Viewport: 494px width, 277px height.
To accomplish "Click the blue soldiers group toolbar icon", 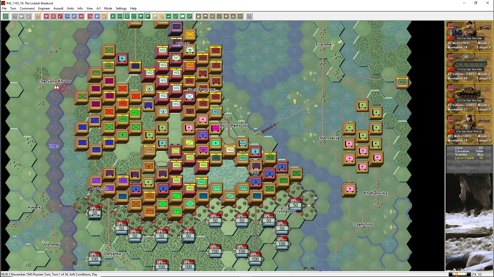I will click(x=97, y=16).
